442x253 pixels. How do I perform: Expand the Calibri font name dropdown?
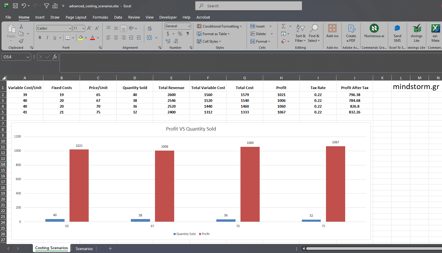pyautogui.click(x=70, y=28)
